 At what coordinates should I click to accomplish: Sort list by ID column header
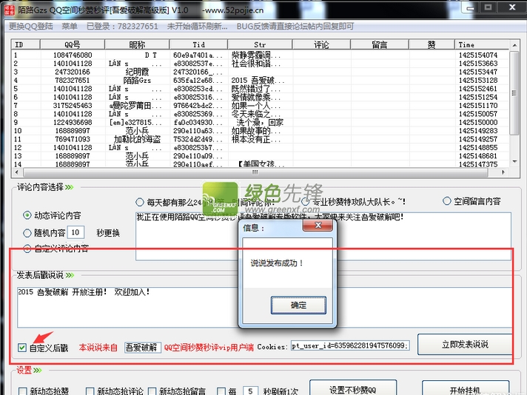click(x=26, y=44)
